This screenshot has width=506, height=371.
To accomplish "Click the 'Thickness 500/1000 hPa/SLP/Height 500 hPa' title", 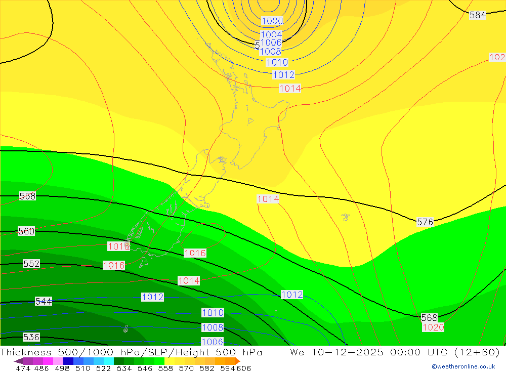I will (132, 352).
